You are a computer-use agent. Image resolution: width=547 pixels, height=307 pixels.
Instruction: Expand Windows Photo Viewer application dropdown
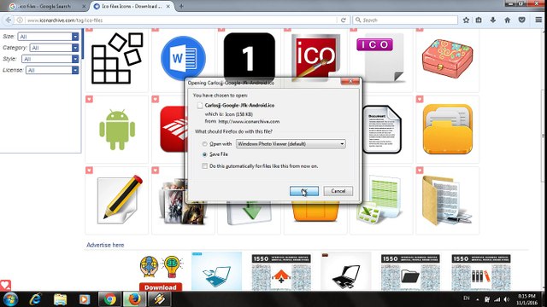291,144
